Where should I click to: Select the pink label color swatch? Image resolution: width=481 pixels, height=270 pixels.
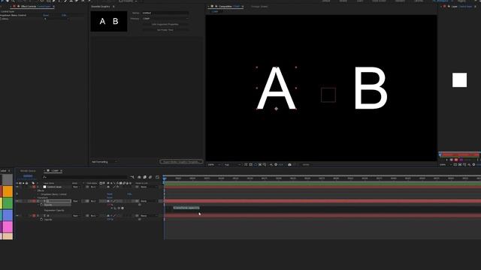[x=8, y=227]
